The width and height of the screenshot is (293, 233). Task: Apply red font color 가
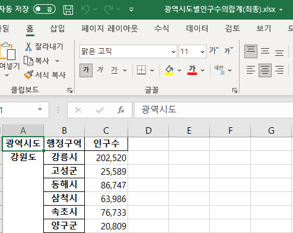192,70
